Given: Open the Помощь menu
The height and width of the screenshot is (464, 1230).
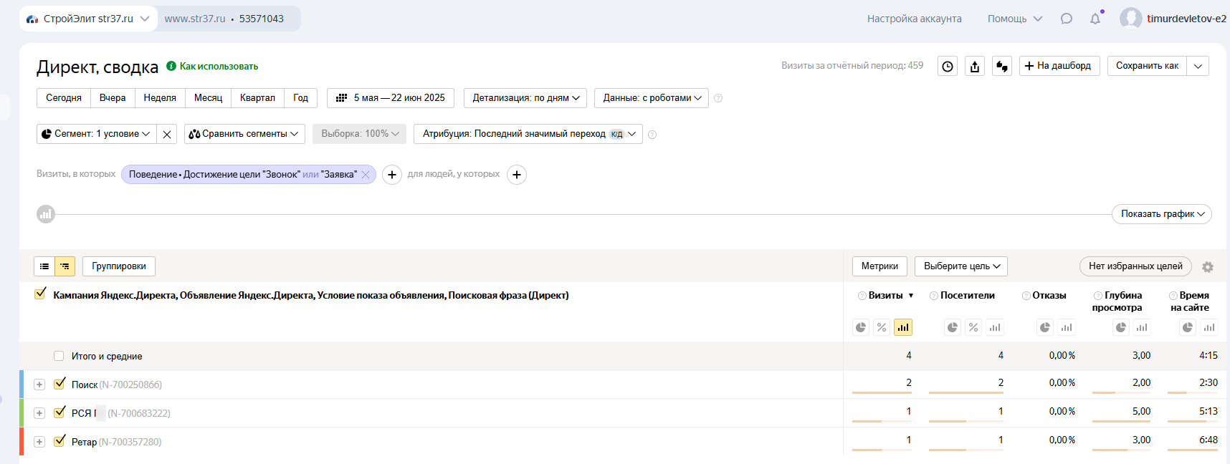Looking at the screenshot, I should [1015, 19].
